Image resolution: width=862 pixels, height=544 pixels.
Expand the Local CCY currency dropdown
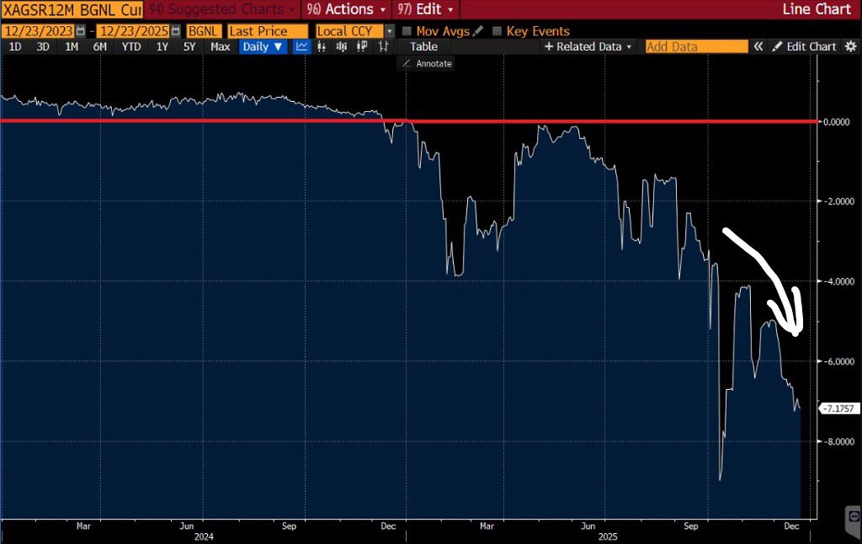pos(389,31)
